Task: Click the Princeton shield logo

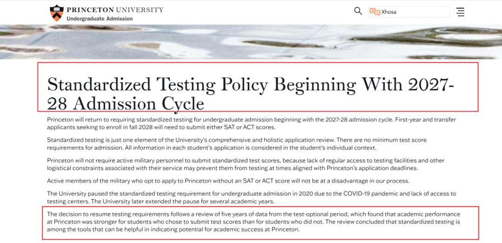Action: 56,13
